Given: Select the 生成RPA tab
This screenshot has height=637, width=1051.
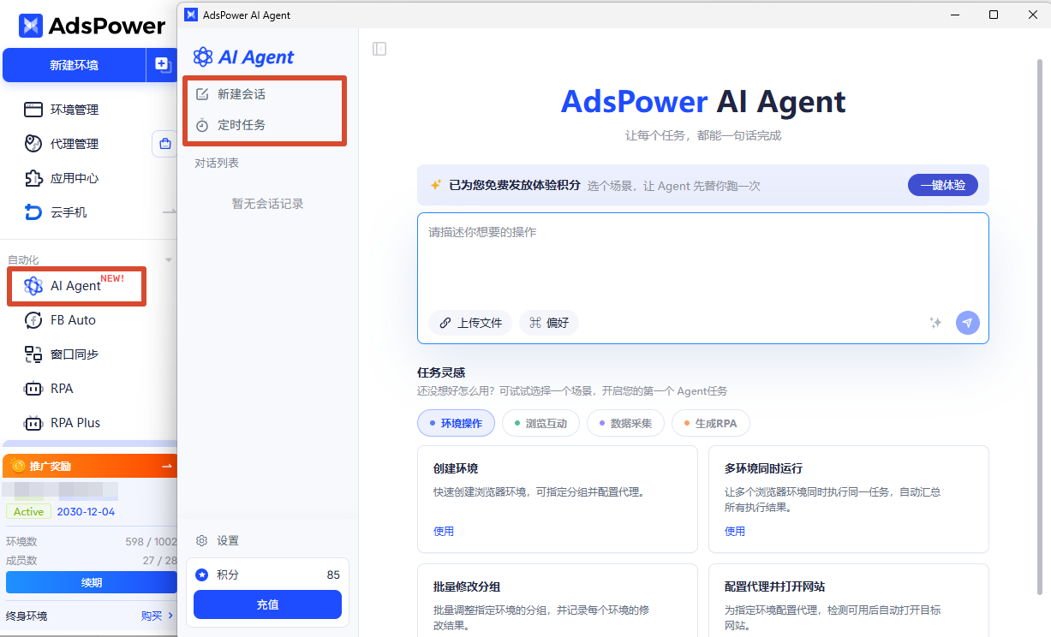Looking at the screenshot, I should [x=710, y=423].
